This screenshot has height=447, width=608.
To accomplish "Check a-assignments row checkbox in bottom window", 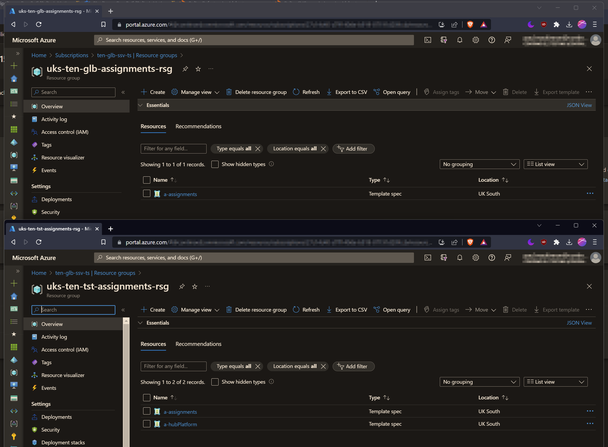I will click(147, 411).
